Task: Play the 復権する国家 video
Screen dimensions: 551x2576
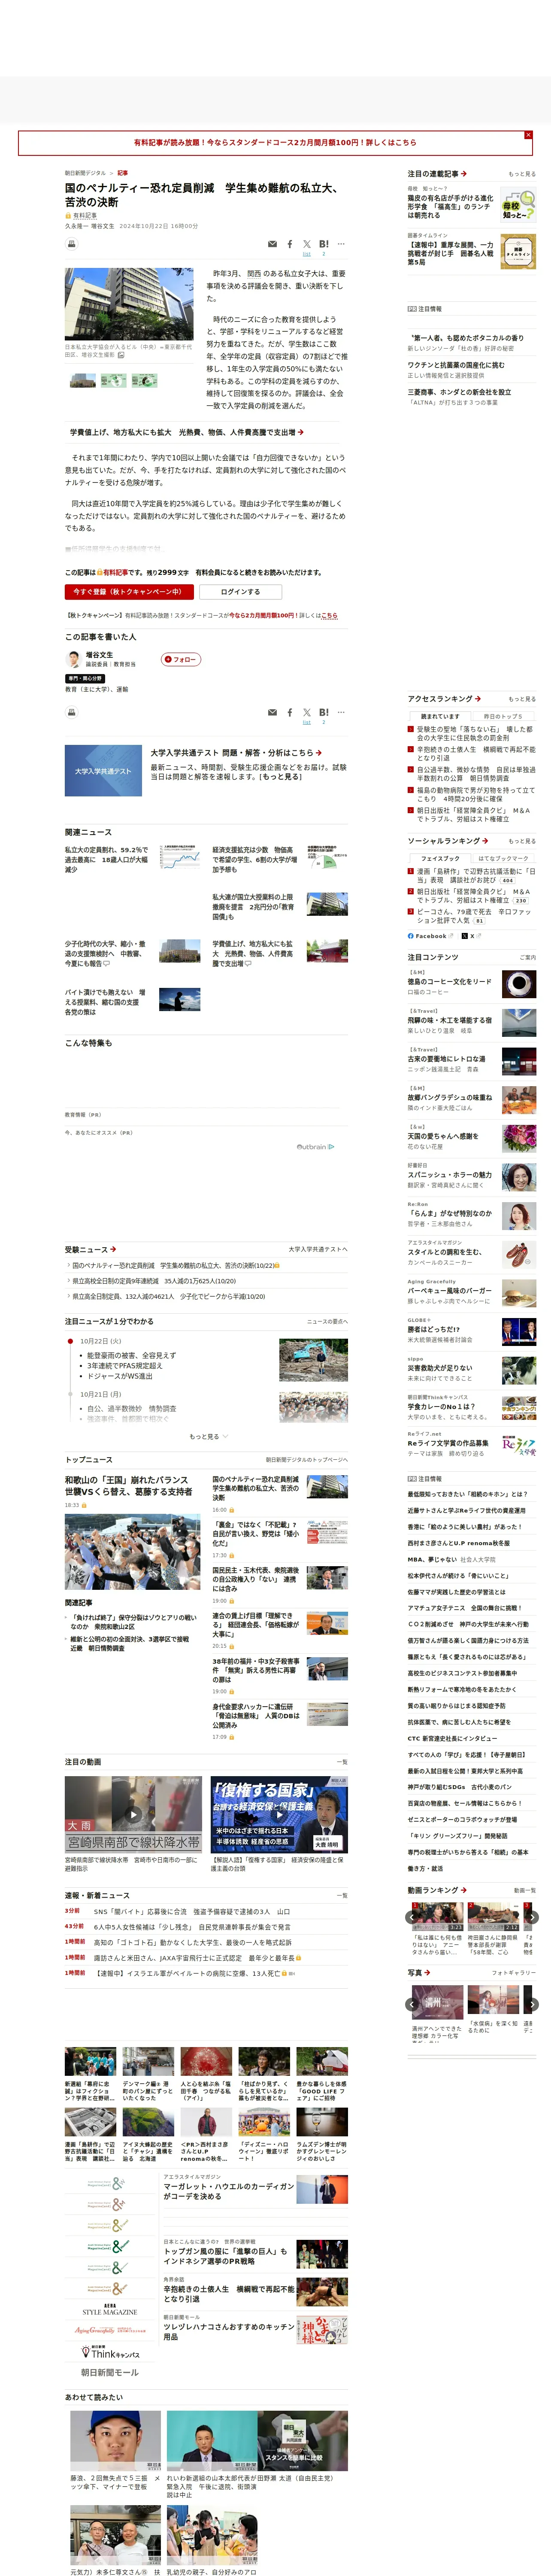Action: point(279,1815)
